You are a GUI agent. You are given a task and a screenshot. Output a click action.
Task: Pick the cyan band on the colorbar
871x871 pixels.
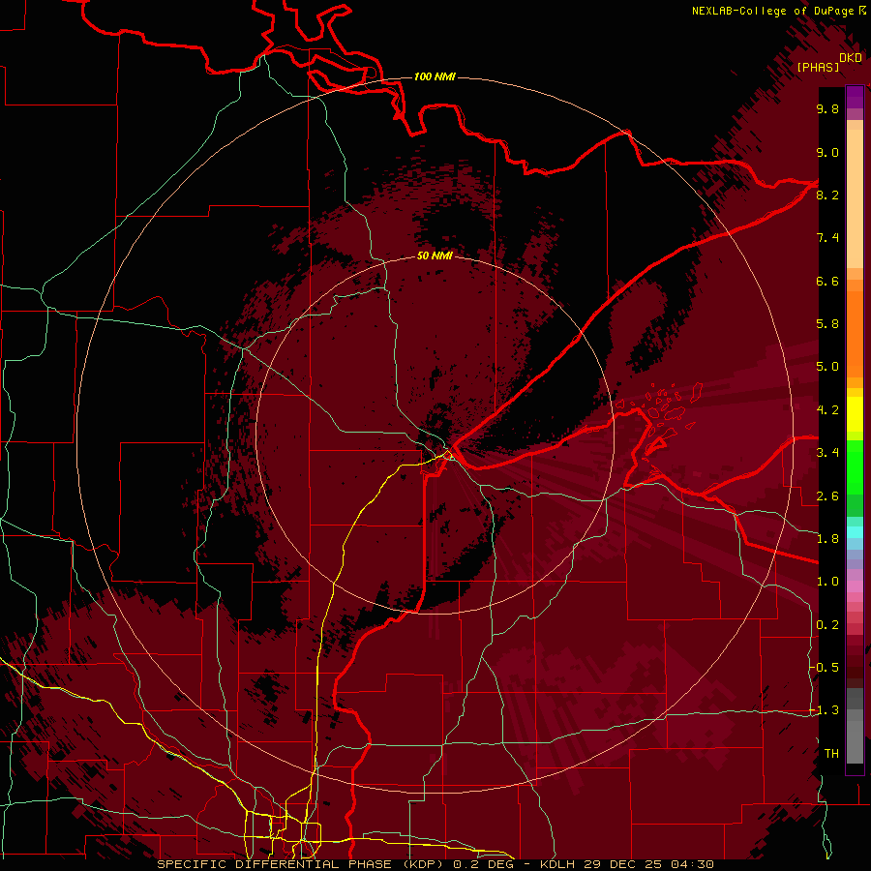(855, 532)
